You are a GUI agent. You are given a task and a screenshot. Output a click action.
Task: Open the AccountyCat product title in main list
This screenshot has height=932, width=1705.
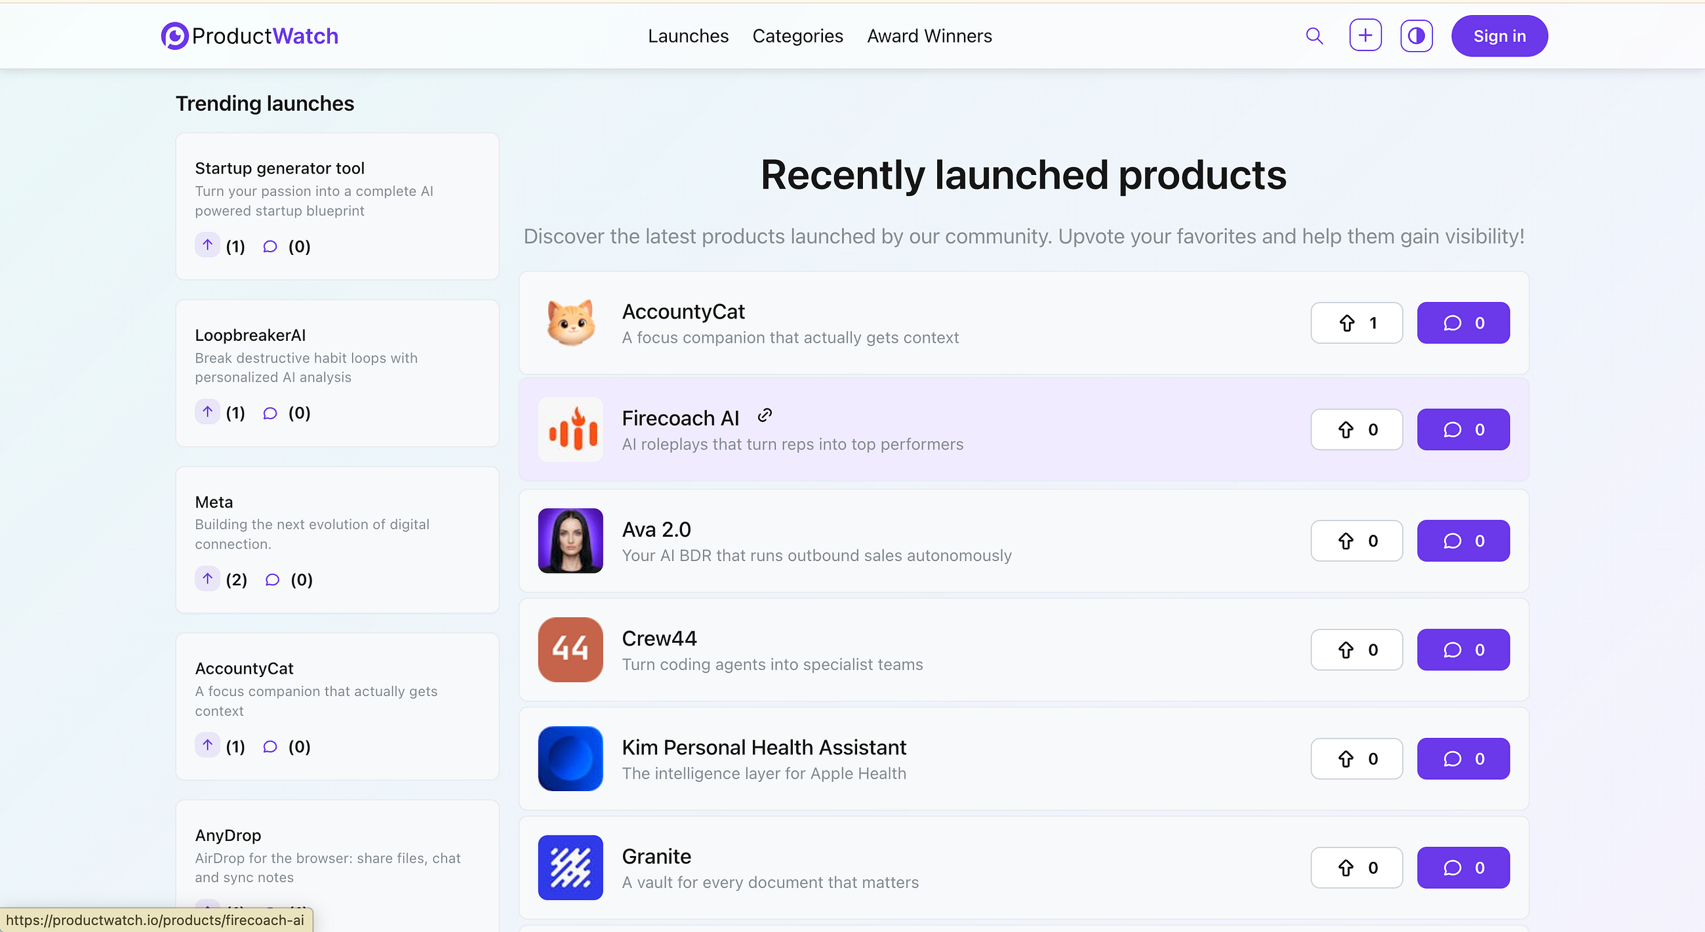point(683,311)
